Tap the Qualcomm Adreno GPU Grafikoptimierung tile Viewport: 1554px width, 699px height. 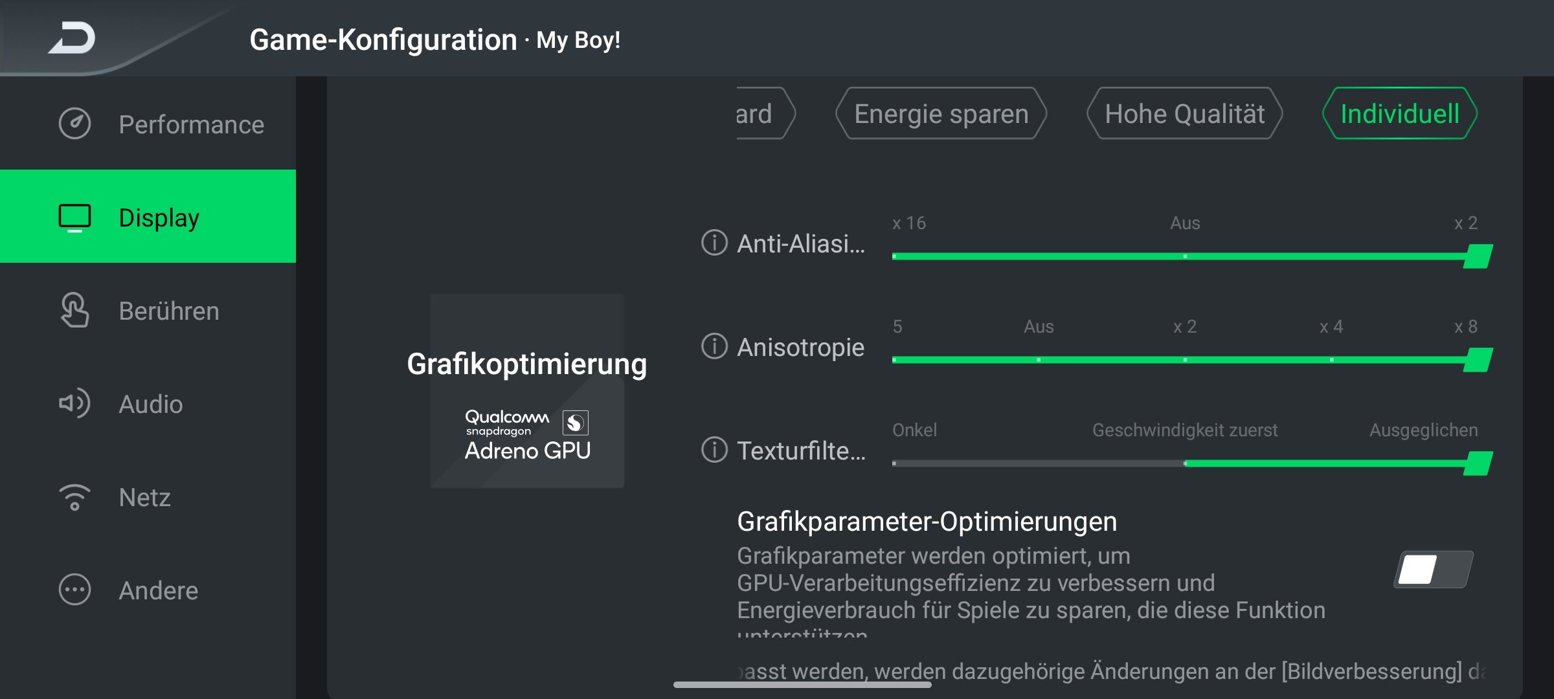527,391
